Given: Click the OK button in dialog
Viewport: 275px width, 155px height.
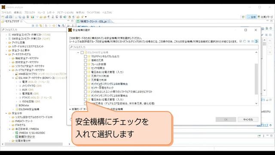Looking at the screenshot, I should point(226,120).
